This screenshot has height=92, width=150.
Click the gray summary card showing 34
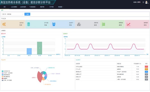[87, 24]
